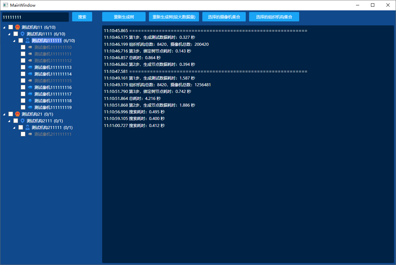The image size is (396, 265).
Task: Click the red emblem icon of 测试机构11
Action: [x=17, y=27]
